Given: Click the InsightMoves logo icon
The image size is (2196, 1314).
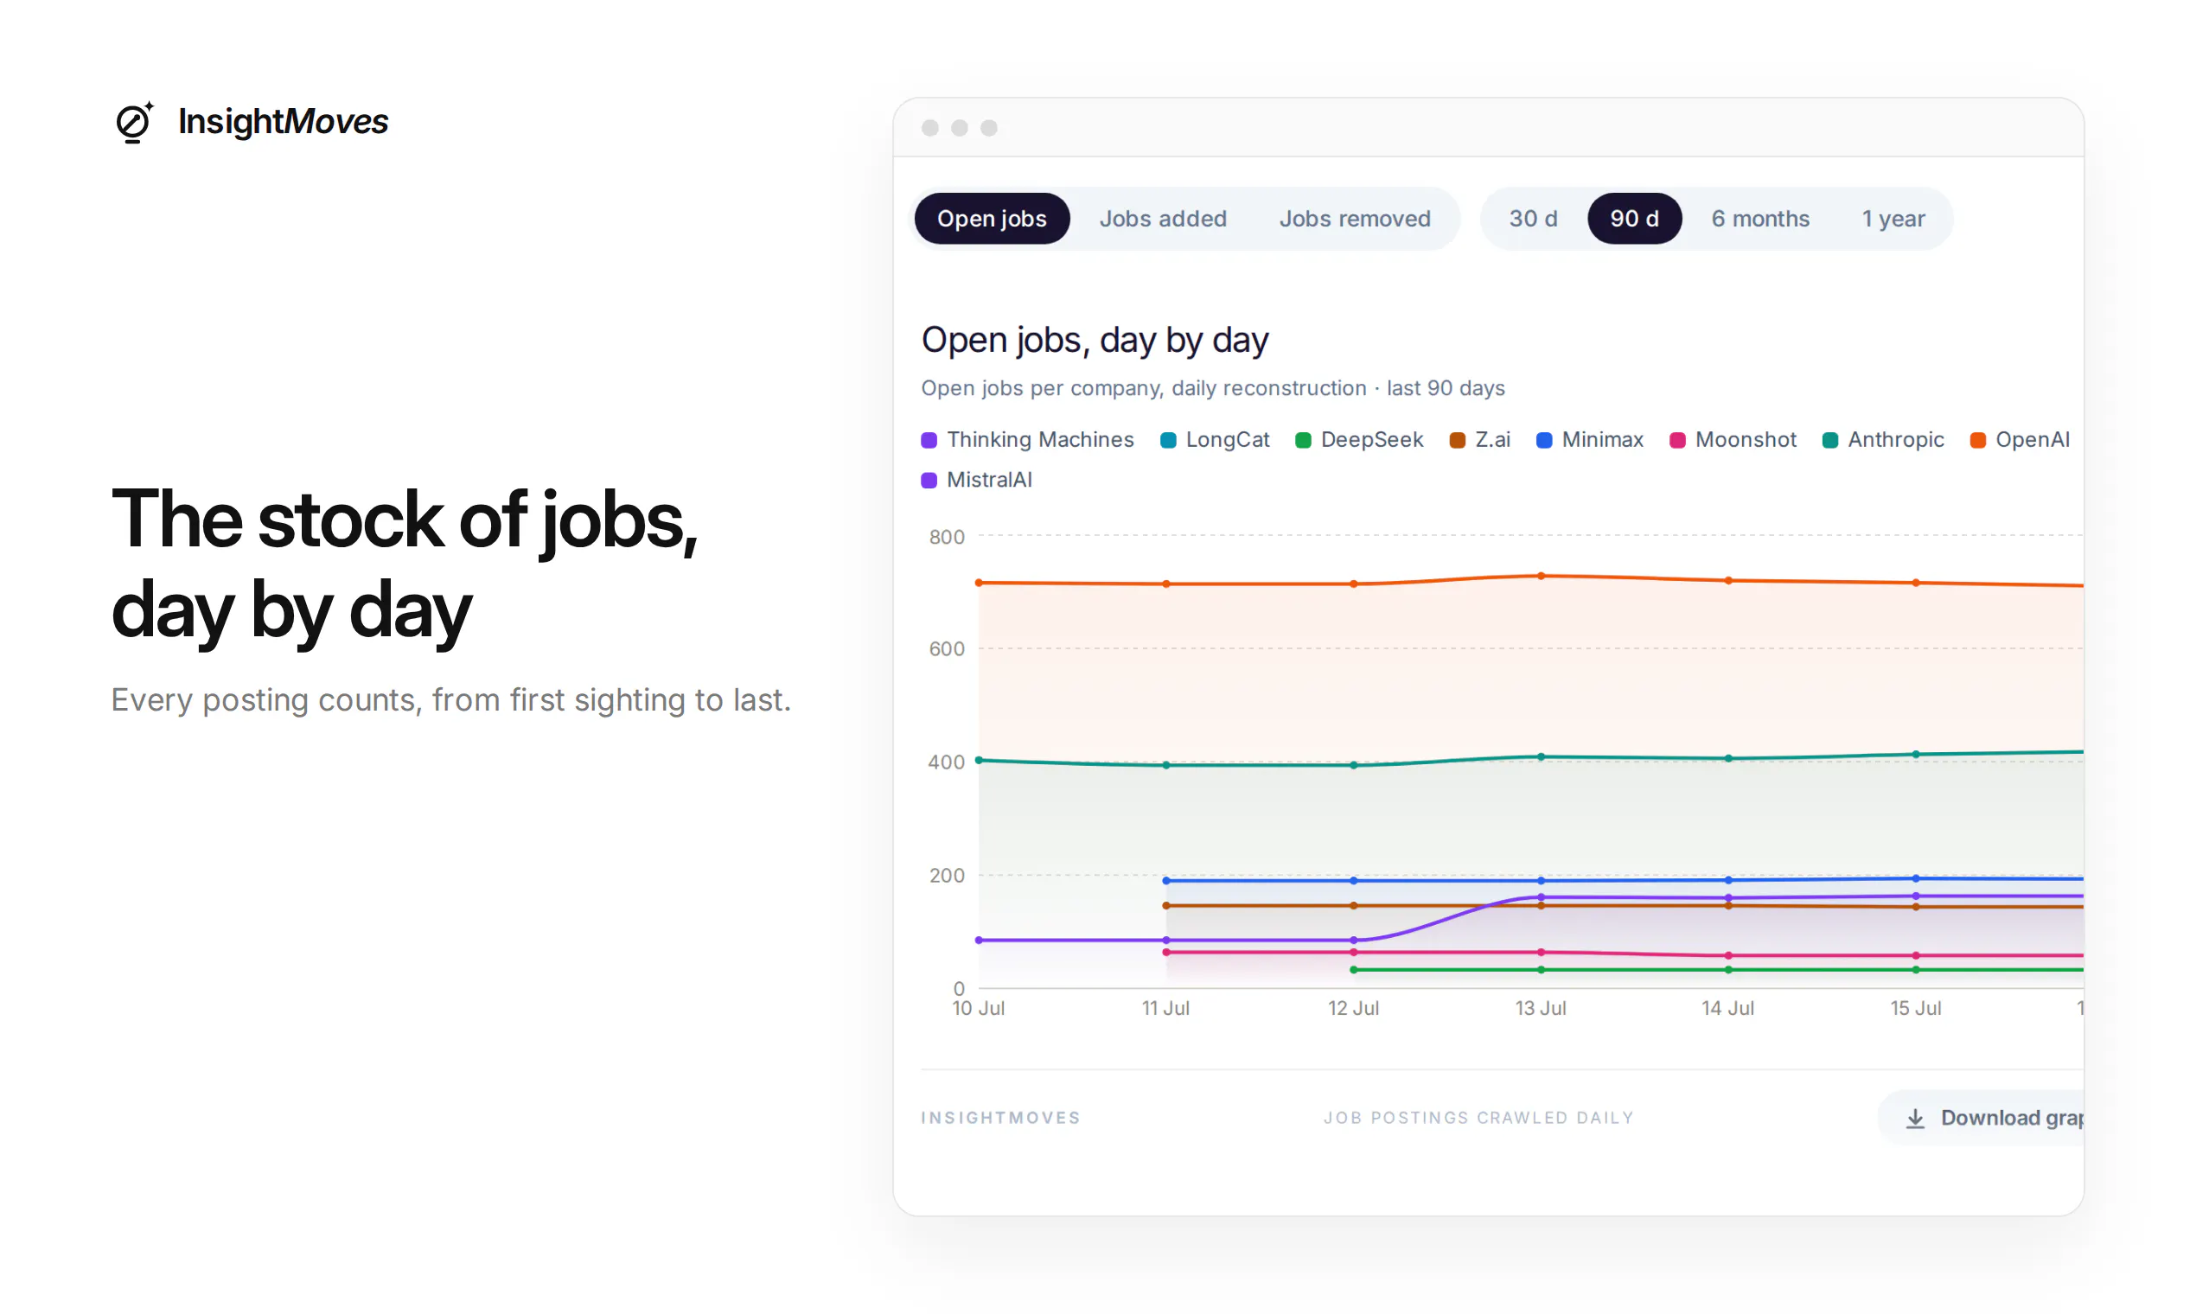Looking at the screenshot, I should 135,121.
